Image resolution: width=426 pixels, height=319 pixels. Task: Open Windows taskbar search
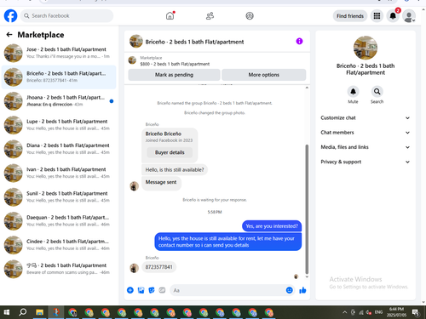22,312
